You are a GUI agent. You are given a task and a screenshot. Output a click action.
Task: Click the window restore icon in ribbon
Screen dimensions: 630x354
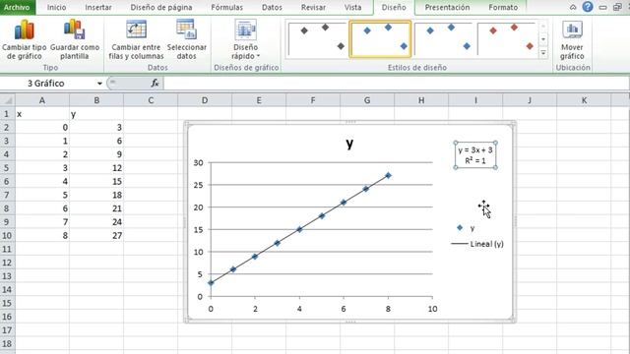(x=617, y=7)
